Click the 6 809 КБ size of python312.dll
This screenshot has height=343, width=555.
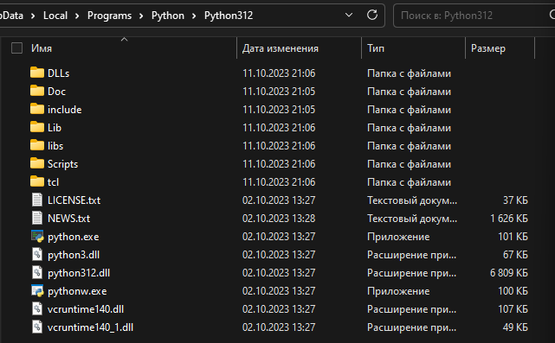tap(509, 273)
